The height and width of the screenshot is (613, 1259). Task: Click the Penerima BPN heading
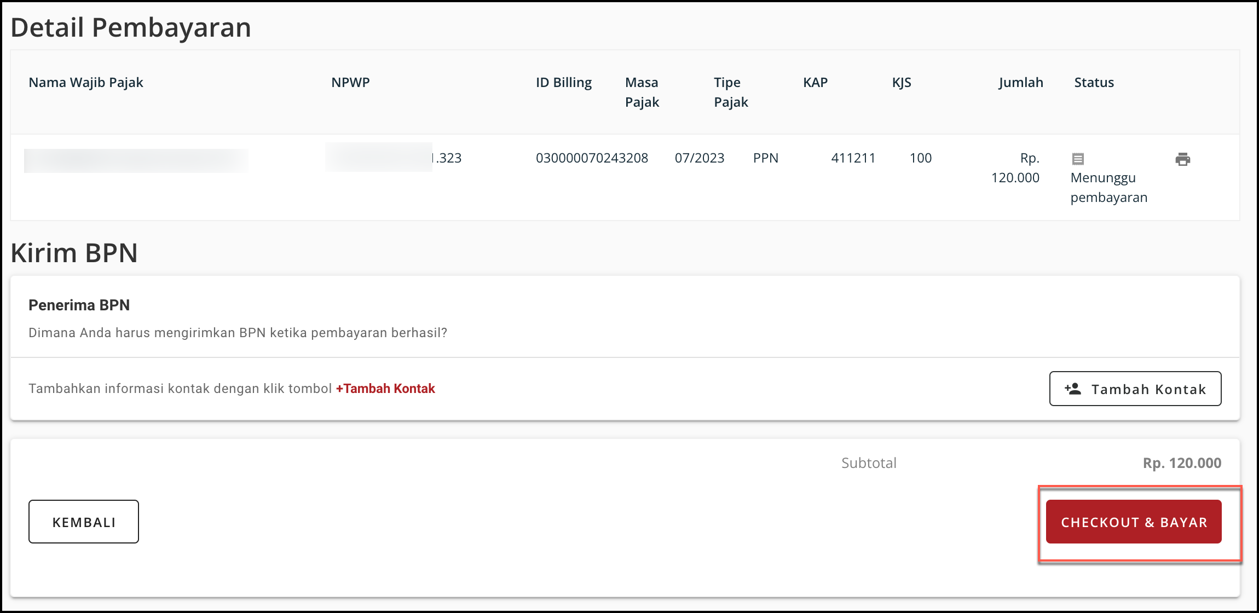click(x=79, y=305)
